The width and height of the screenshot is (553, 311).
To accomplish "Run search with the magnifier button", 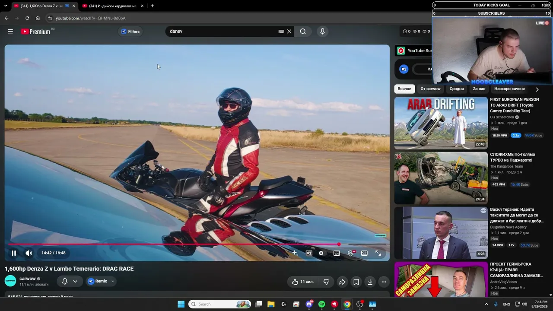I will point(303,32).
